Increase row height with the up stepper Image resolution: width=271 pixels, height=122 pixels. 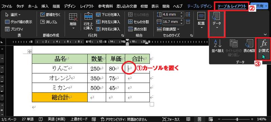(x=181, y=13)
